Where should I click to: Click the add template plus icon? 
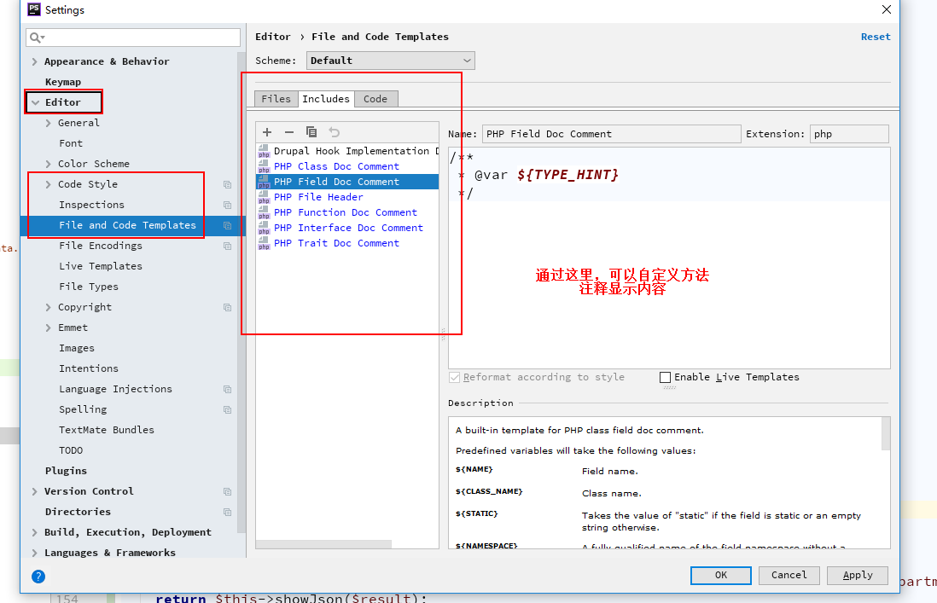tap(267, 132)
